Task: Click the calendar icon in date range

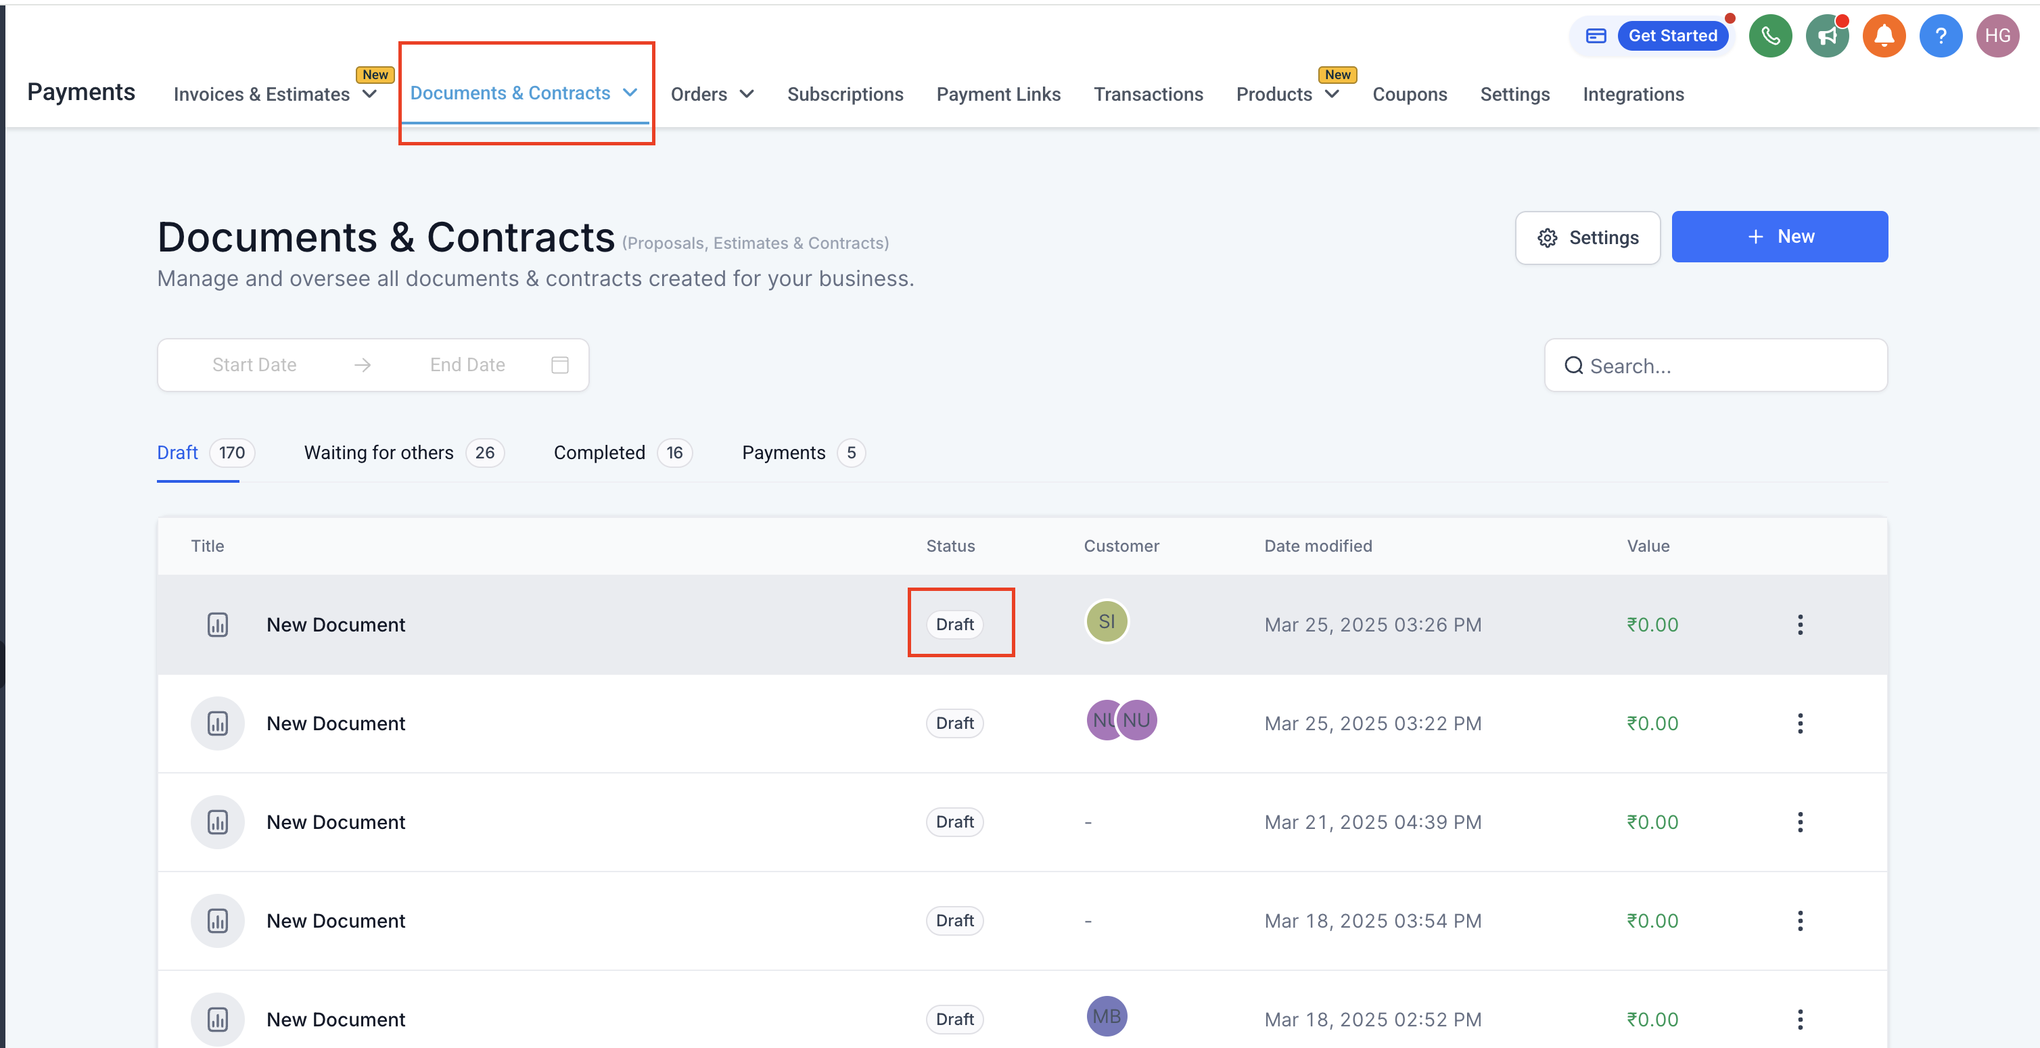Action: pos(559,365)
